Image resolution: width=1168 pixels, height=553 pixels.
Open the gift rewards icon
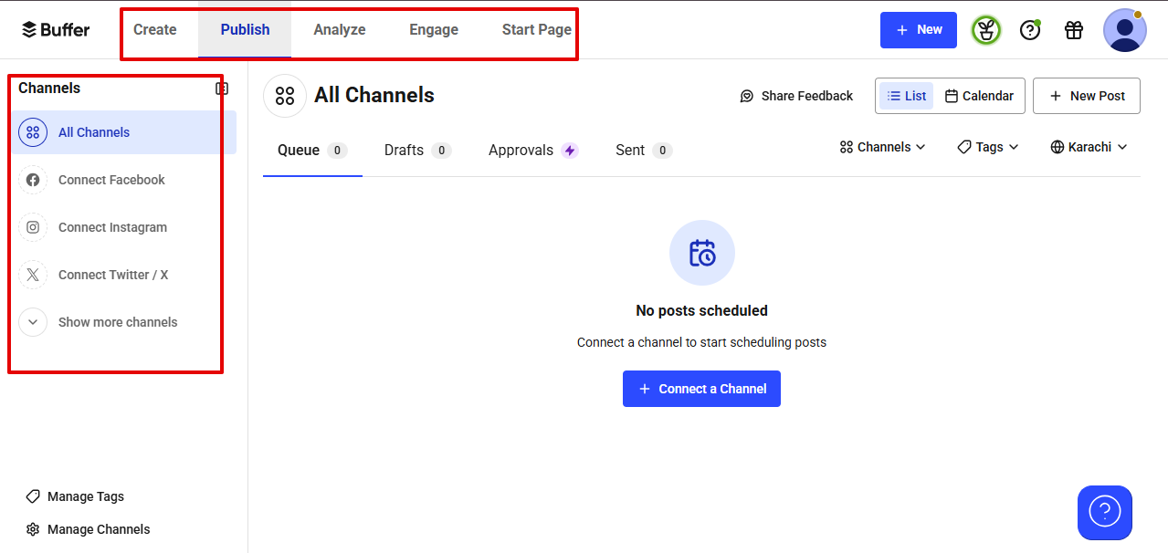pyautogui.click(x=1073, y=29)
